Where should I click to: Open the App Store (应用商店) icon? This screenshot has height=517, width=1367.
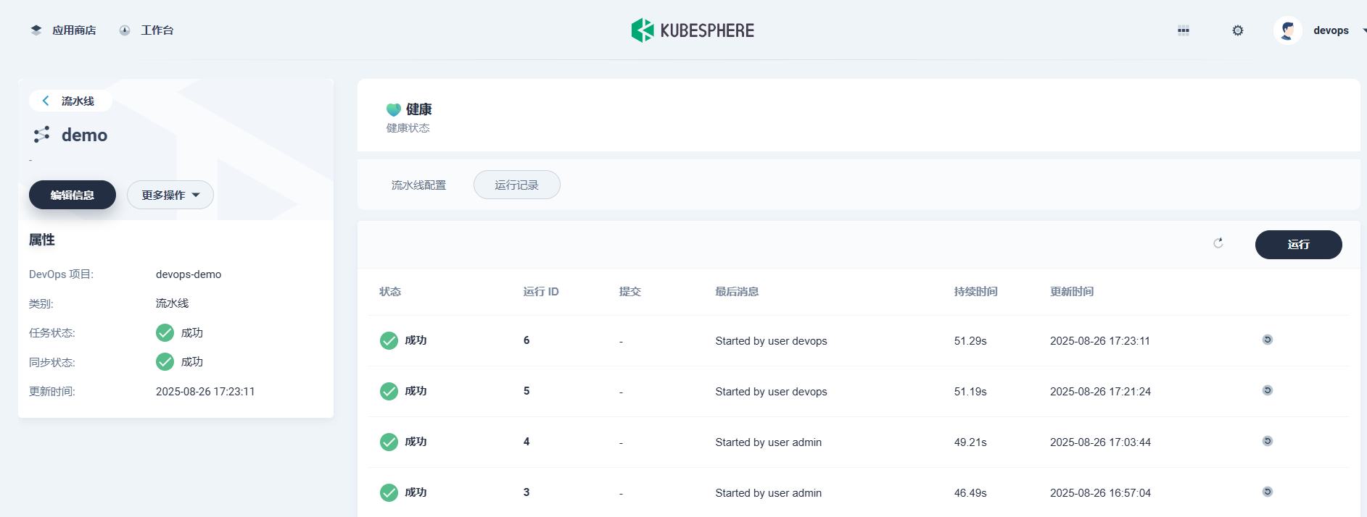point(36,30)
